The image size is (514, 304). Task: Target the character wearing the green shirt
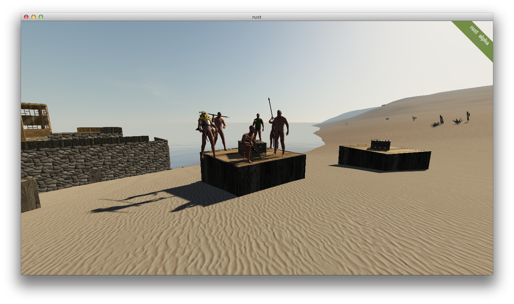coord(258,127)
